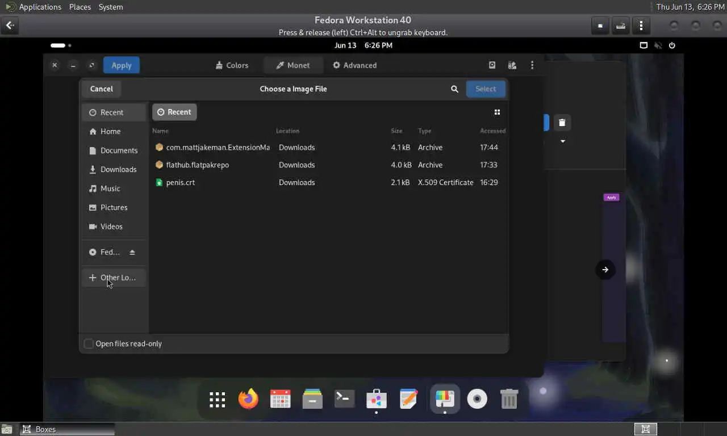Go to Home in the sidebar
Image resolution: width=727 pixels, height=436 pixels.
[114, 131]
